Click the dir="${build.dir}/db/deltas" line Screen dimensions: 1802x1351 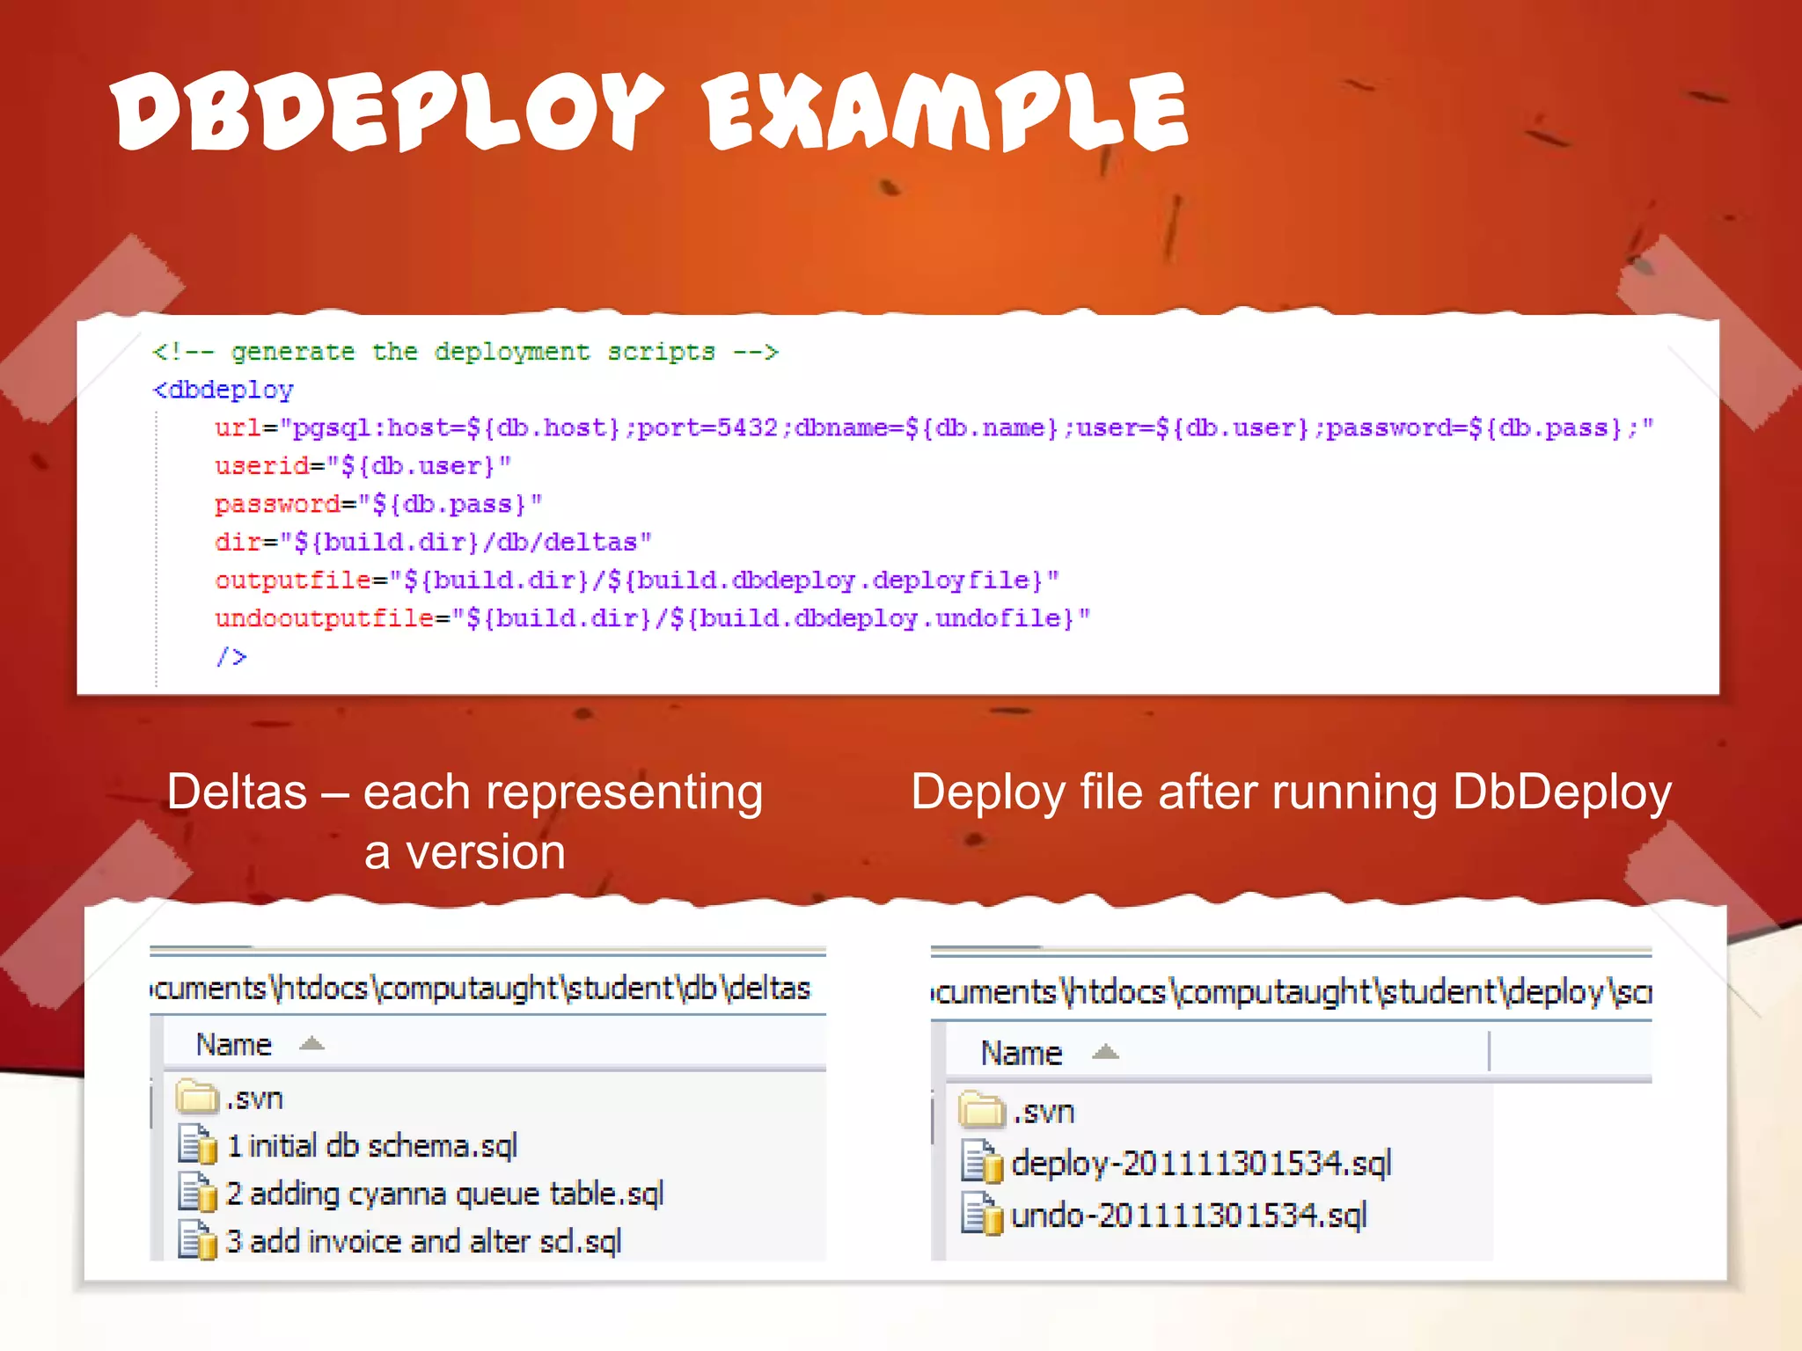433,542
